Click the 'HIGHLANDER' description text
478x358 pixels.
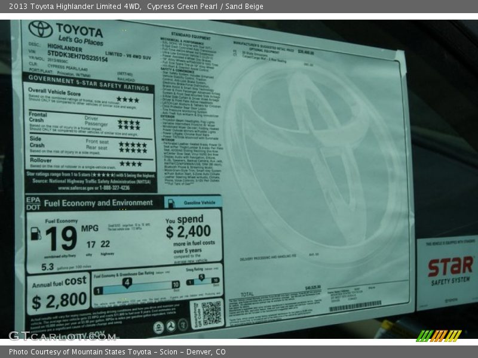click(x=65, y=48)
